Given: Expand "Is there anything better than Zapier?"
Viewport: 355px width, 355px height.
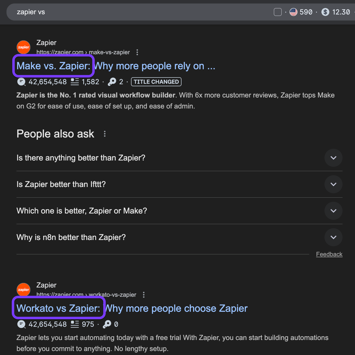Looking at the screenshot, I should (x=333, y=158).
